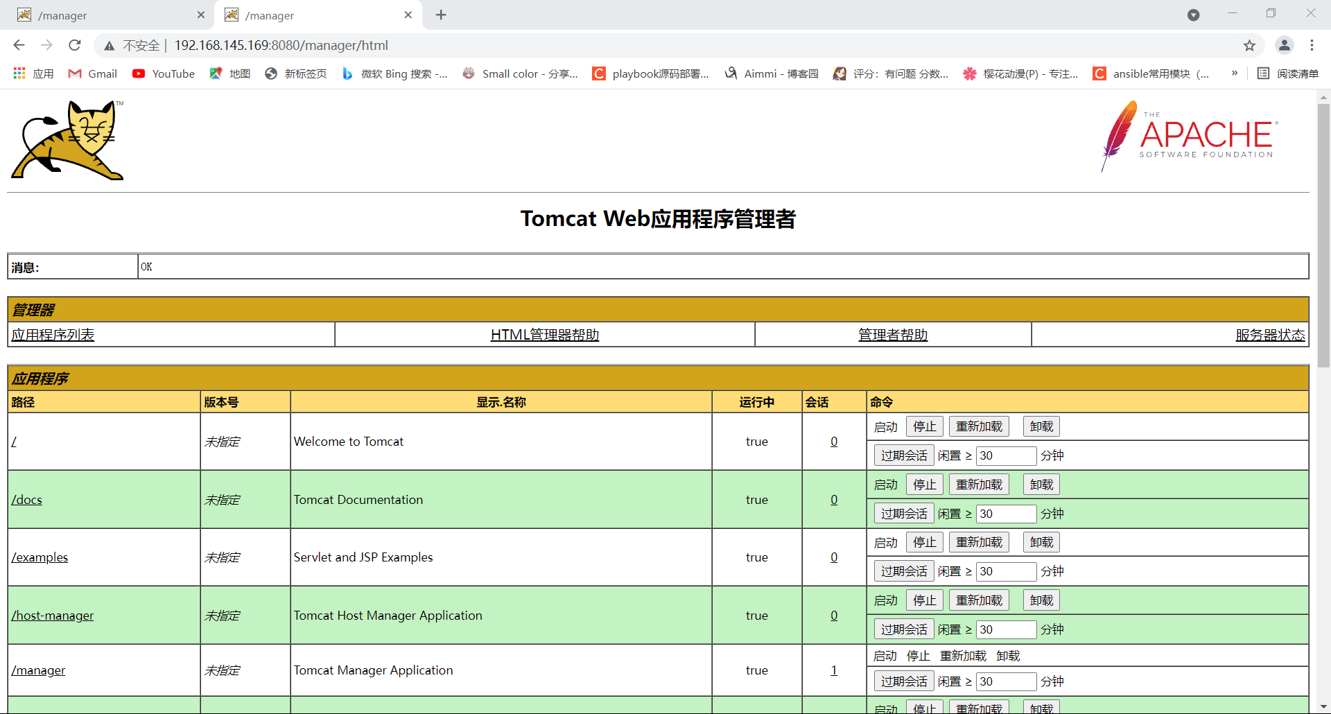Close the second /manager tab

pos(408,15)
